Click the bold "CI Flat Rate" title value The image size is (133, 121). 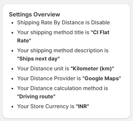tap(63, 36)
